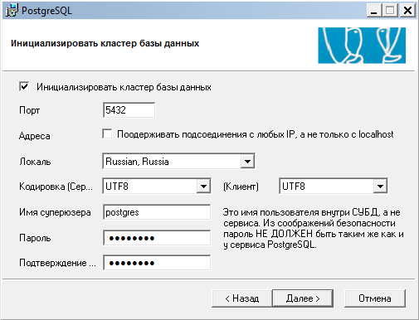Click the PostgreSQL title bar text
419x320 pixels.
(x=46, y=11)
